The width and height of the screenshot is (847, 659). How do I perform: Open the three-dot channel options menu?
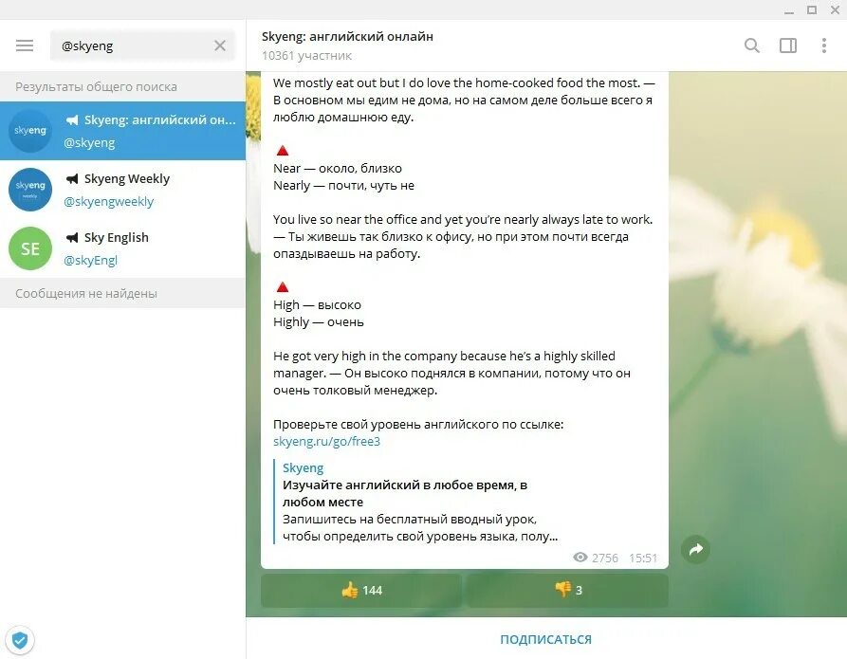tap(824, 46)
